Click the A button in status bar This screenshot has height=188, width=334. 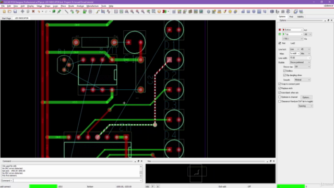158,186
